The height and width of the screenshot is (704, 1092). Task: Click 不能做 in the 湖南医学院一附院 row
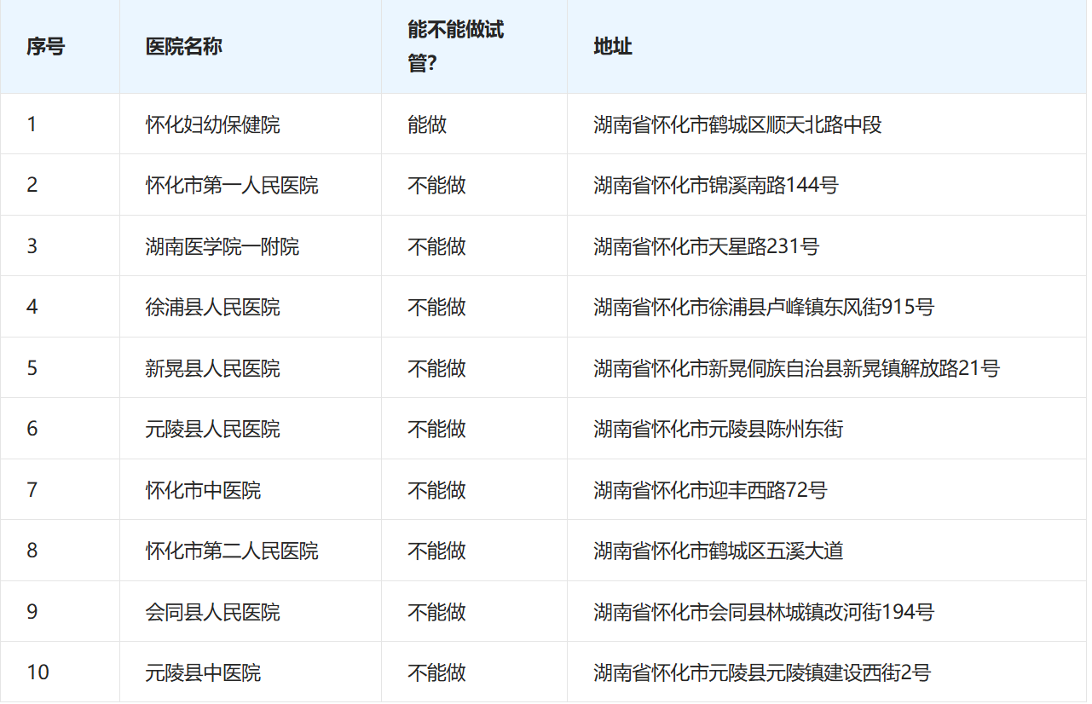pos(436,246)
